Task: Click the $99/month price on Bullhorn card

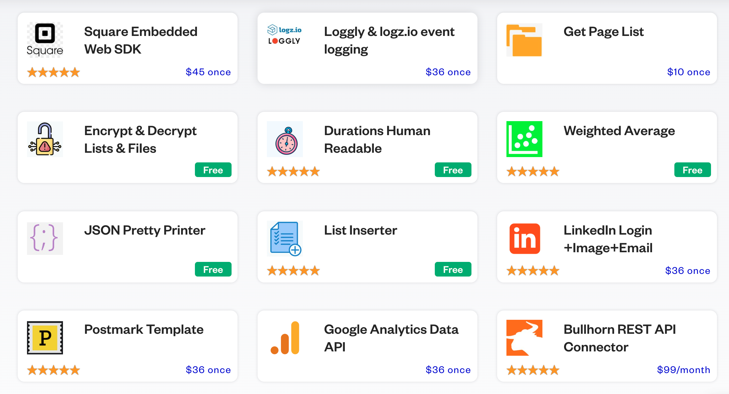Action: tap(683, 370)
